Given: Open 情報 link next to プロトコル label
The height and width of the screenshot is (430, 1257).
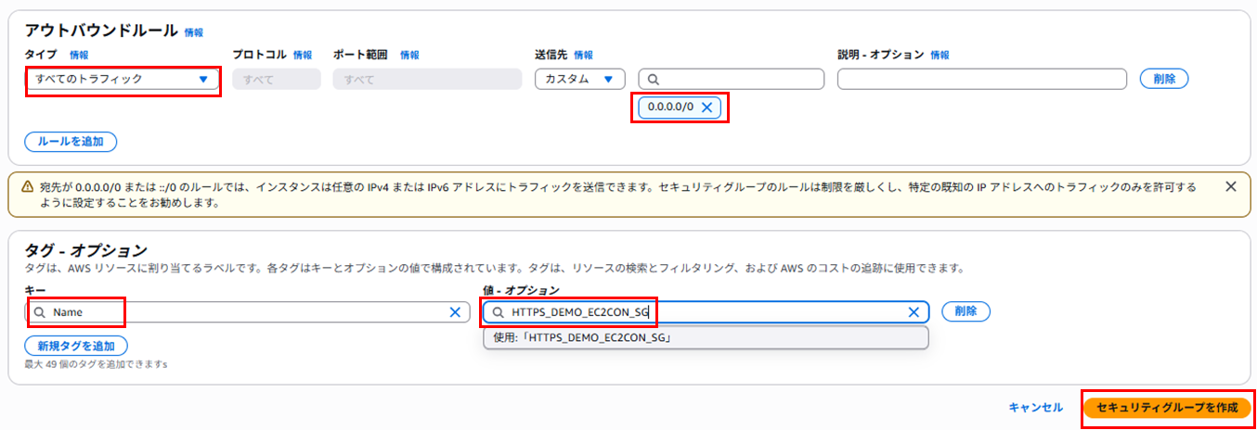Looking at the screenshot, I should 303,55.
